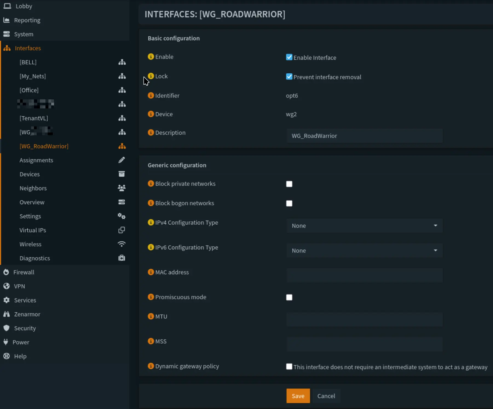Click the info icon next to Enable
The image size is (493, 409).
151,56
